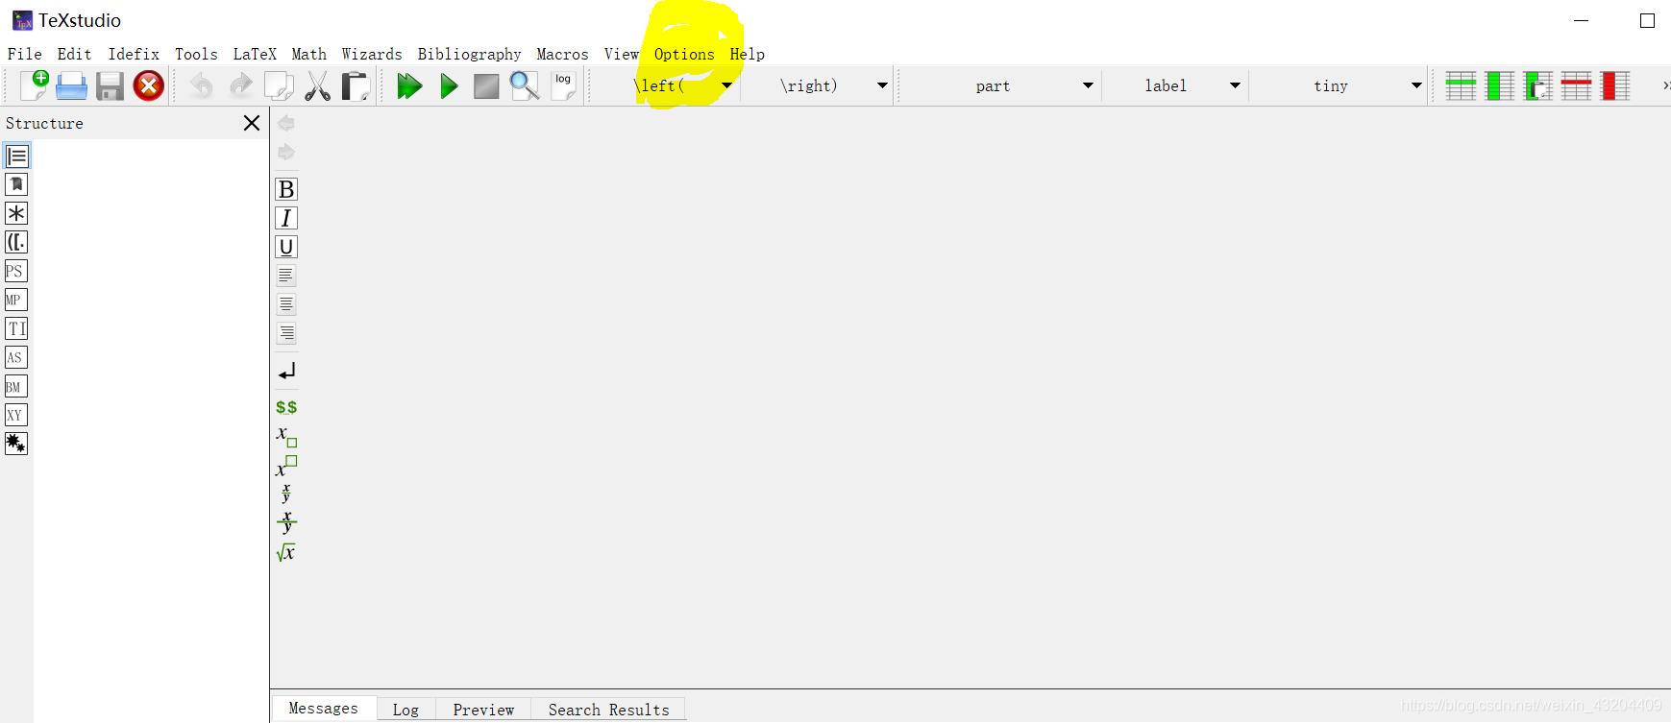Viewport: 1671px width, 723px height.
Task: Show the structure view in the side panel
Action: pos(16,156)
